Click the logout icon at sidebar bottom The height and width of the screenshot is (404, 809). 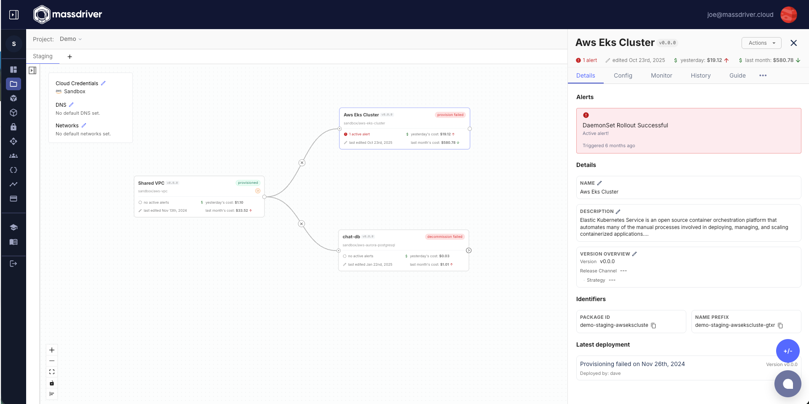point(13,264)
